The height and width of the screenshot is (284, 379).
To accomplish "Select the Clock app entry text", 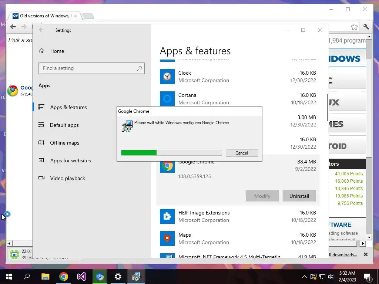I will (185, 73).
